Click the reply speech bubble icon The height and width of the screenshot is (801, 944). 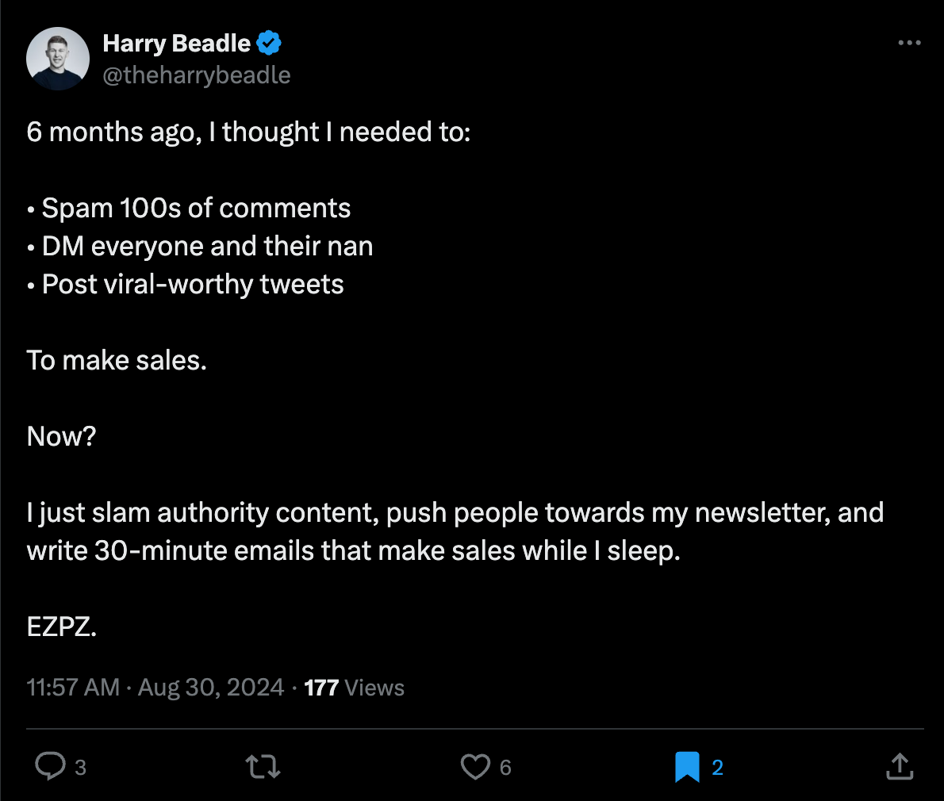click(x=51, y=766)
